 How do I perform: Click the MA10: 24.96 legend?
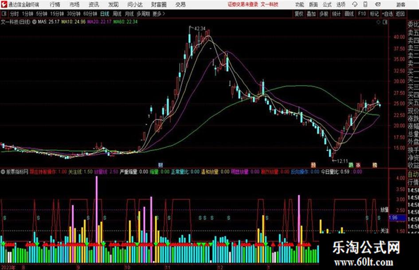pos(73,22)
